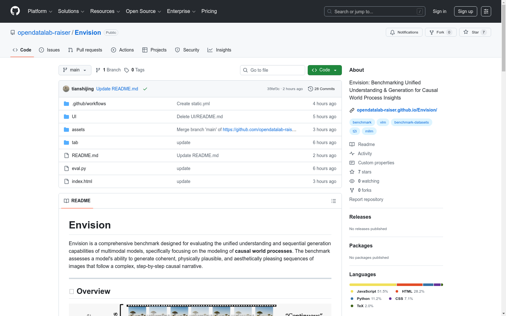This screenshot has width=506, height=316.
Task: Click the tag icon beside 0 Tags
Action: (126, 70)
